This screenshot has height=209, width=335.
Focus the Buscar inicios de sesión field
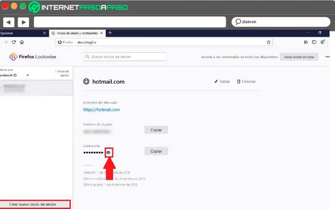coord(124,57)
